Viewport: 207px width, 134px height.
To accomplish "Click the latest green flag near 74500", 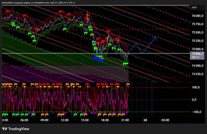I will tap(125, 64).
